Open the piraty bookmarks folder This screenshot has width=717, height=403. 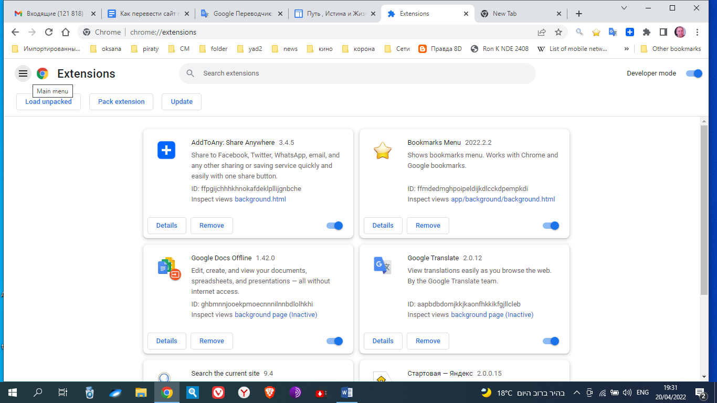click(145, 49)
